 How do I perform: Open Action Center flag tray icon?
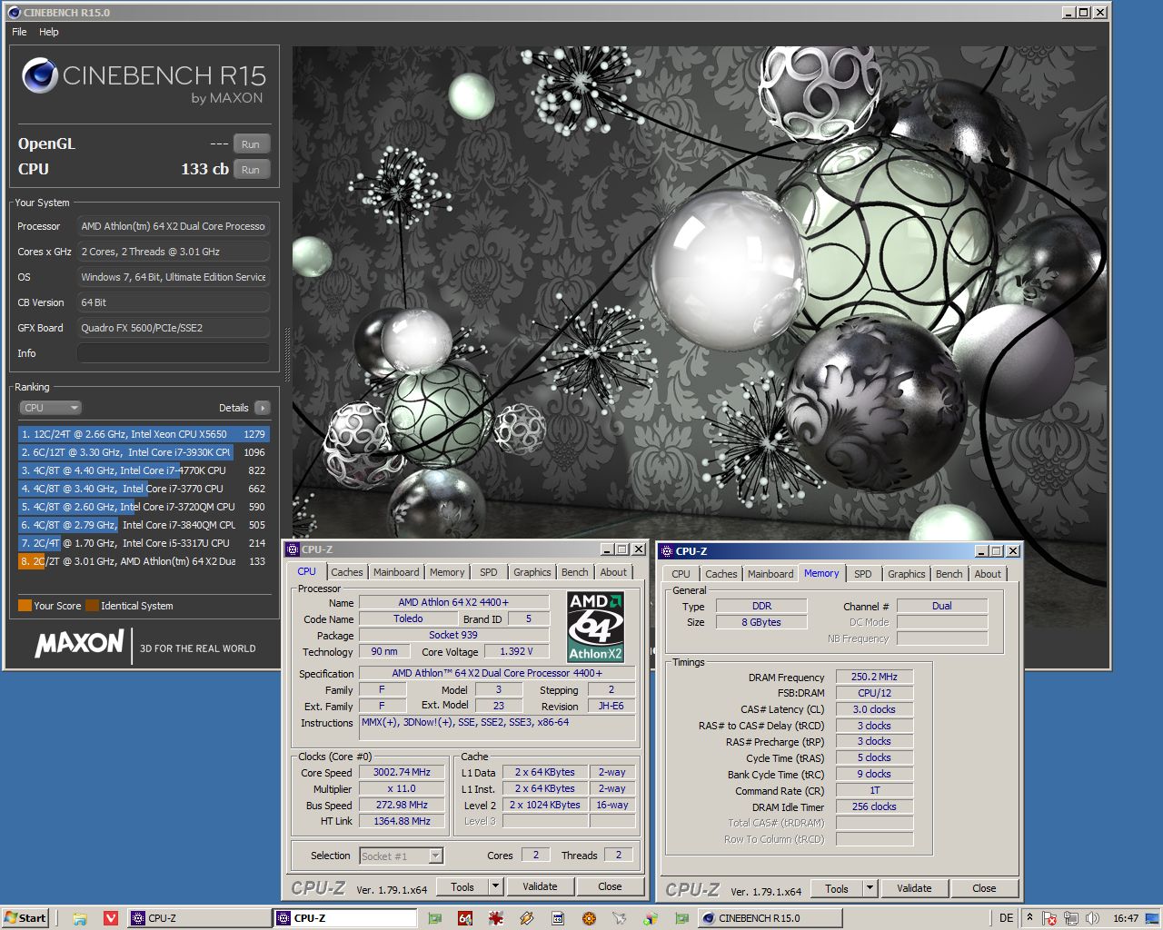[x=1049, y=918]
